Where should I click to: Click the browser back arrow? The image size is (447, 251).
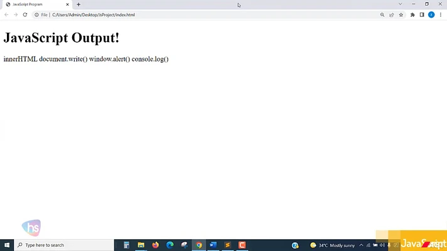[x=6, y=15]
